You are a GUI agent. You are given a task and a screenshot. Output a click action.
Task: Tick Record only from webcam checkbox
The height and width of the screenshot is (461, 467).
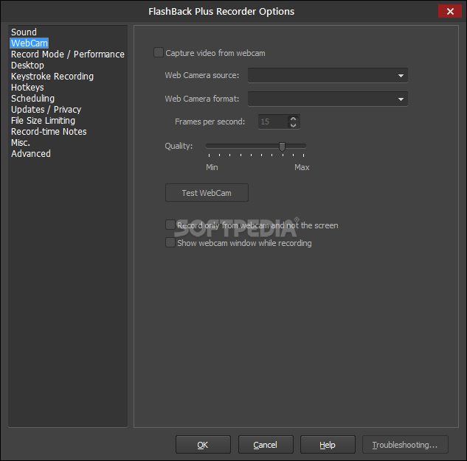point(170,225)
